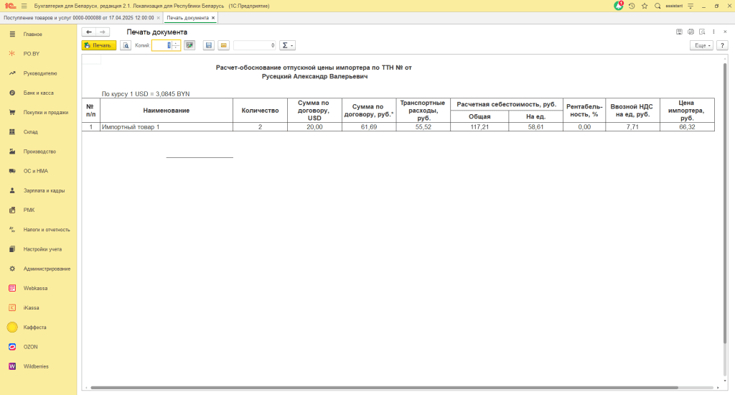This screenshot has height=395, width=735.
Task: Open favorites star icon in the title bar
Action: [x=645, y=6]
